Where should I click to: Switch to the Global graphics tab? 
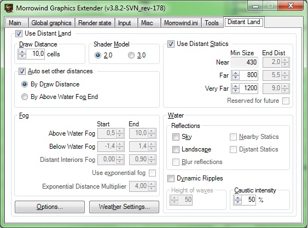pyautogui.click(x=51, y=23)
